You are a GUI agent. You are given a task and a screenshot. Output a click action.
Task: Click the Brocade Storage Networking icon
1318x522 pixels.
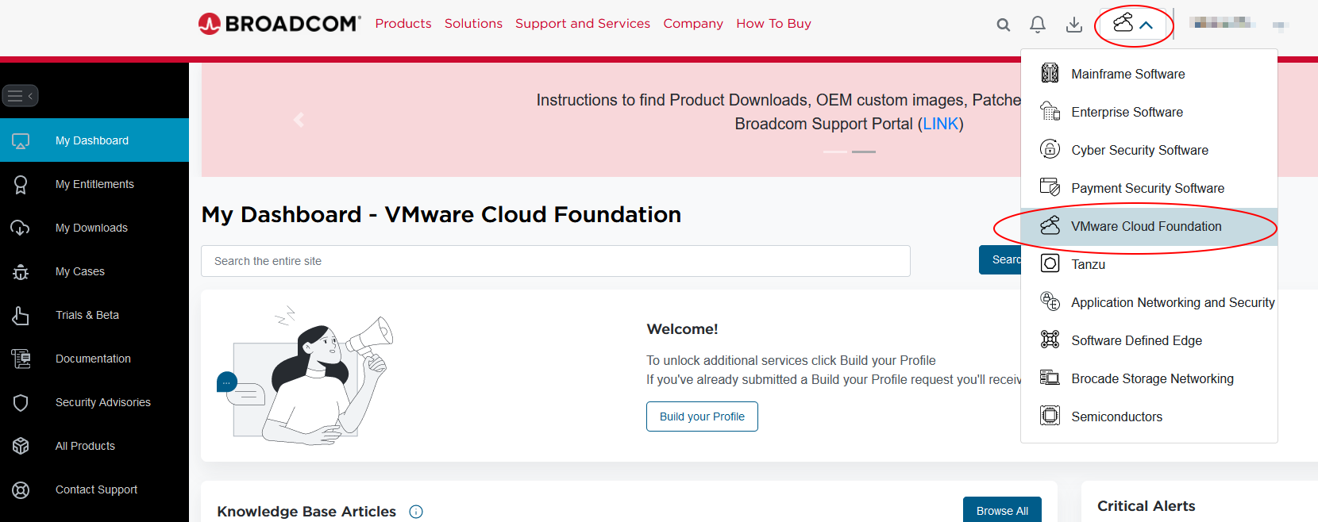point(1050,378)
